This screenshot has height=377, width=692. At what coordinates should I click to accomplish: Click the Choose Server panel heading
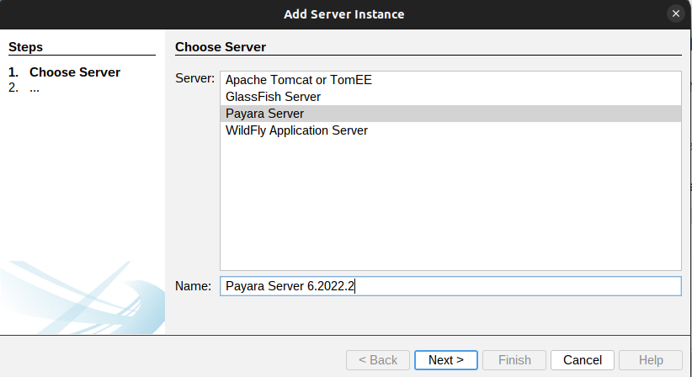point(220,47)
